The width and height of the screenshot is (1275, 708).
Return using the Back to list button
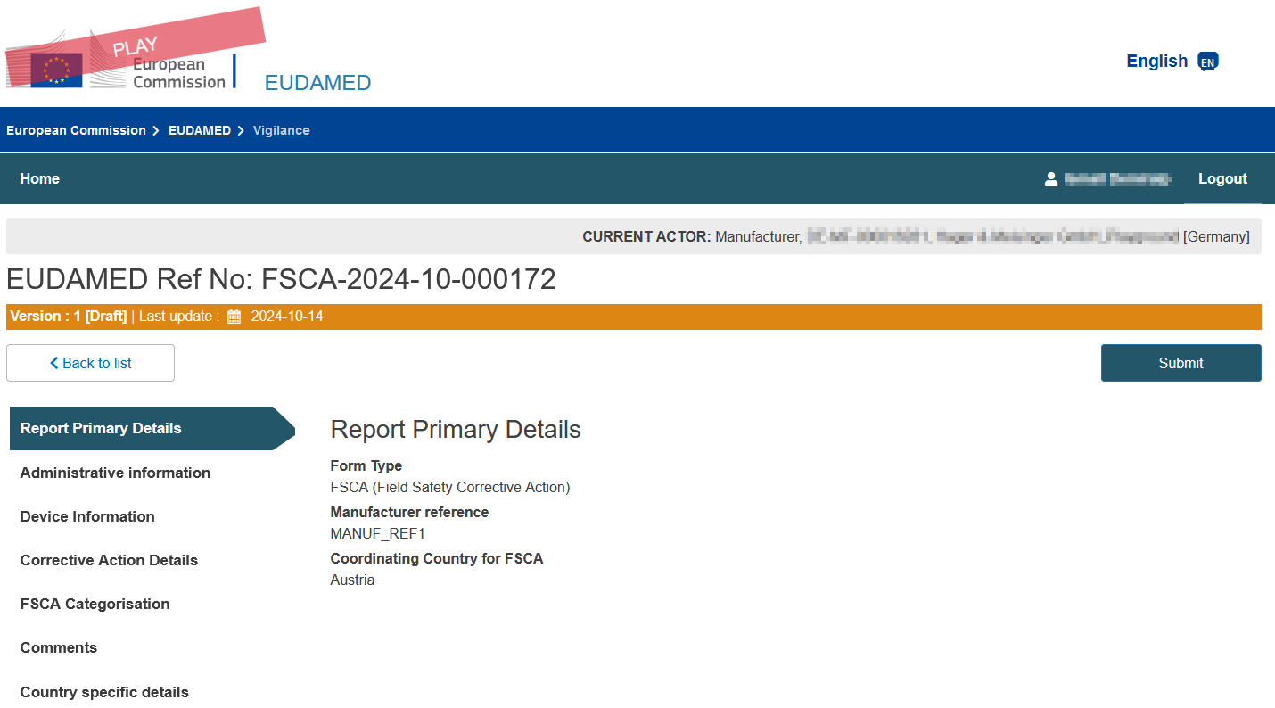click(90, 363)
